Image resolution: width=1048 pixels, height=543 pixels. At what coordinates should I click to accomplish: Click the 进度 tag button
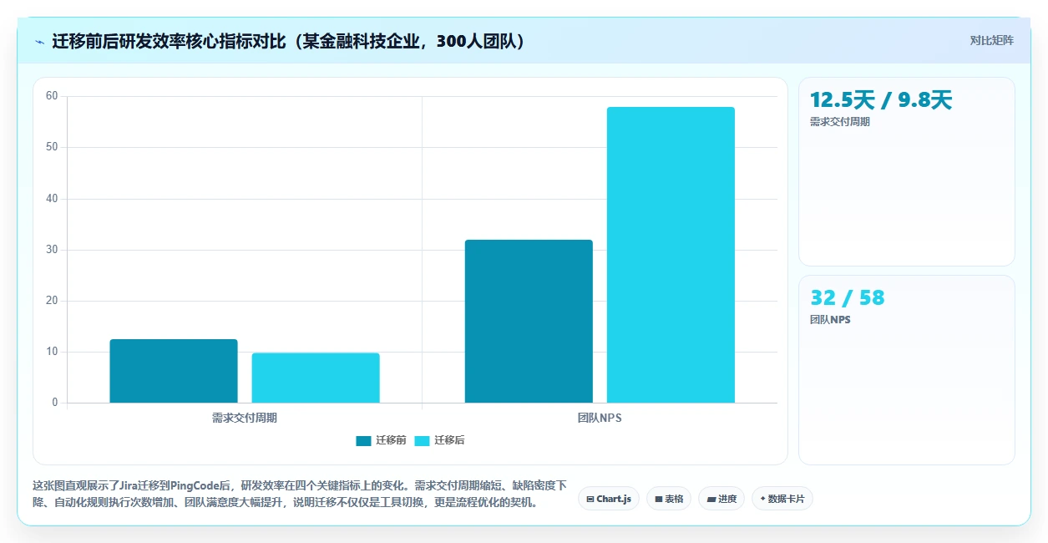point(721,499)
